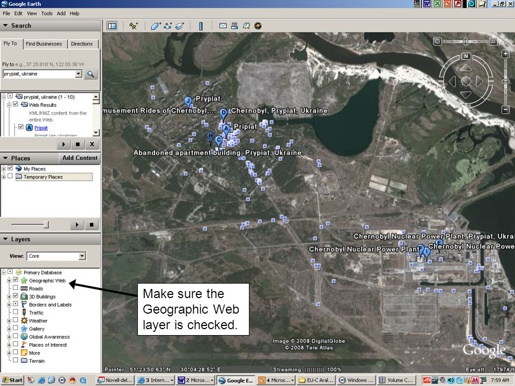Open the Help menu

point(75,13)
